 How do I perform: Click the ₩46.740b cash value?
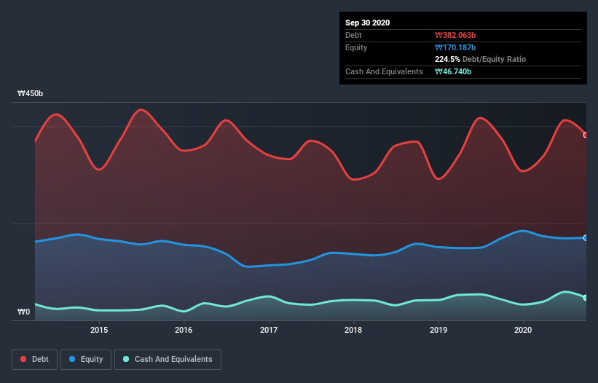pyautogui.click(x=453, y=71)
